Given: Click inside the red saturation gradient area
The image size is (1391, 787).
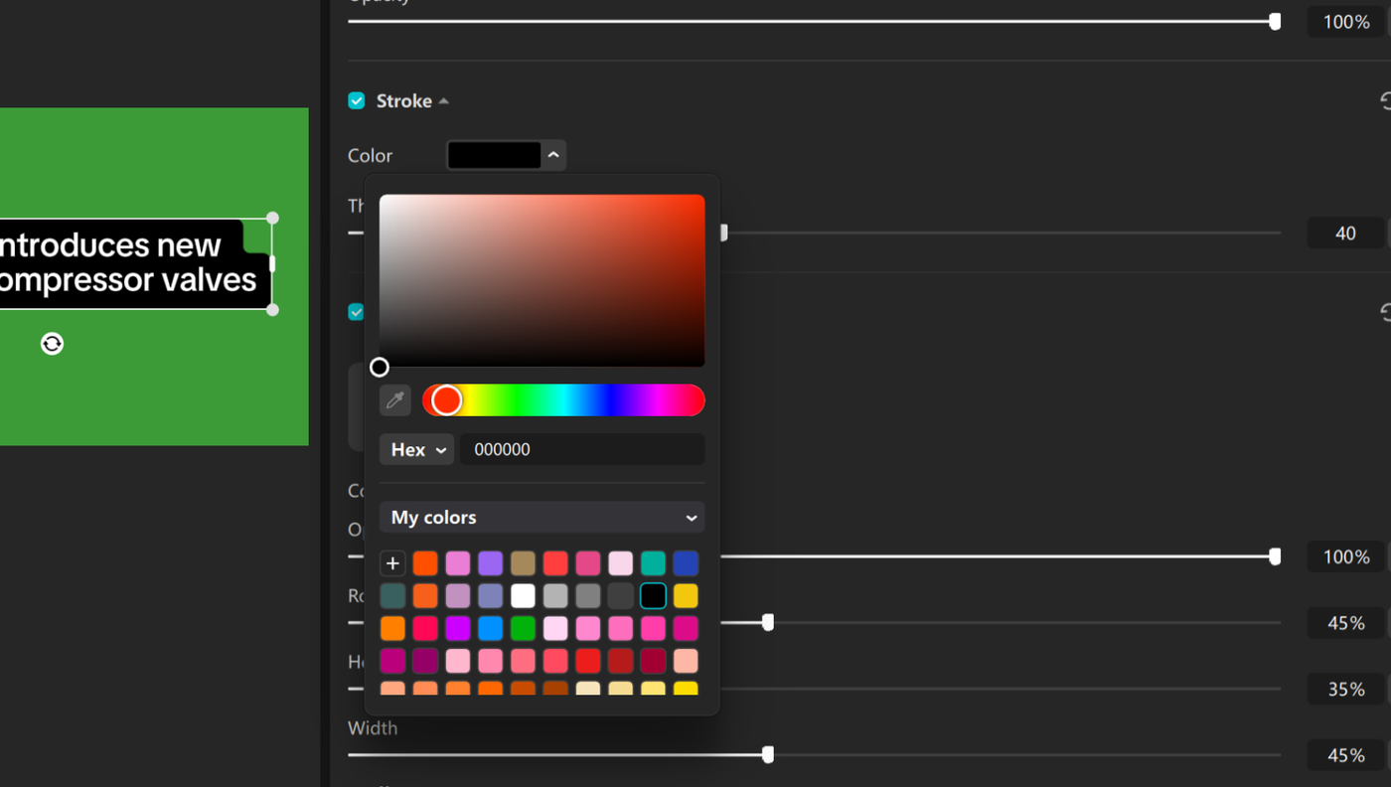Looking at the screenshot, I should click(541, 280).
